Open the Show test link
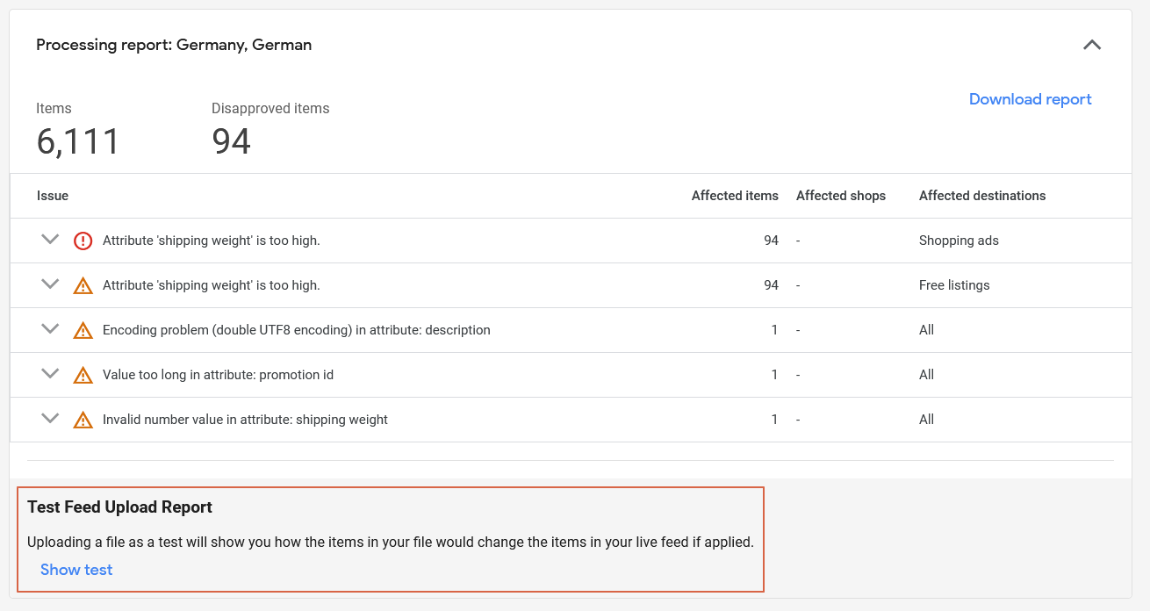The width and height of the screenshot is (1150, 611). (x=76, y=570)
